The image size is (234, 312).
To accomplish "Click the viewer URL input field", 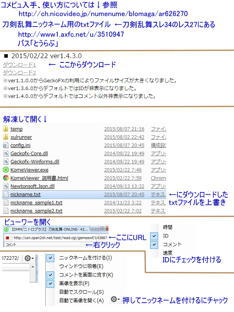I will click(60, 238).
